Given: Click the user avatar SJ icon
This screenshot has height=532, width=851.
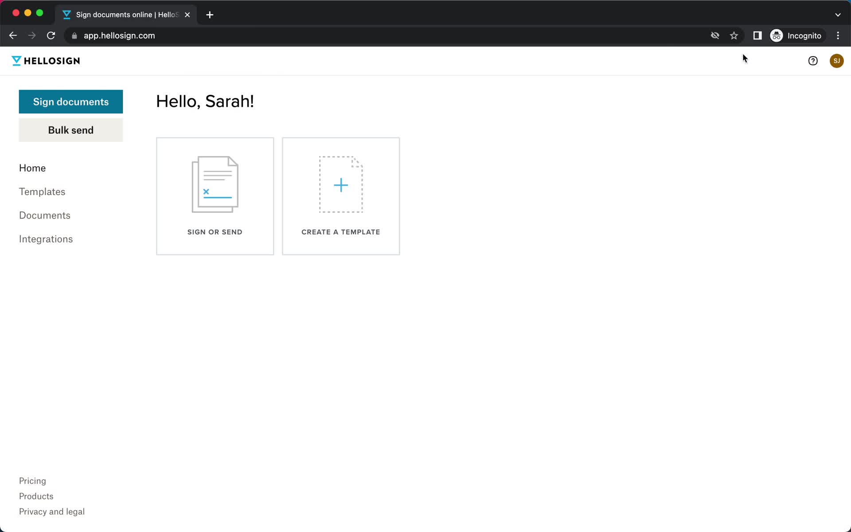Looking at the screenshot, I should (x=836, y=61).
